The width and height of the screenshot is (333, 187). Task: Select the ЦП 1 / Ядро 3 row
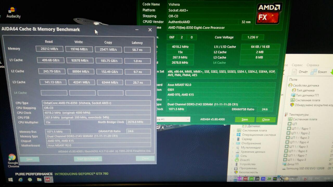(x=298, y=138)
